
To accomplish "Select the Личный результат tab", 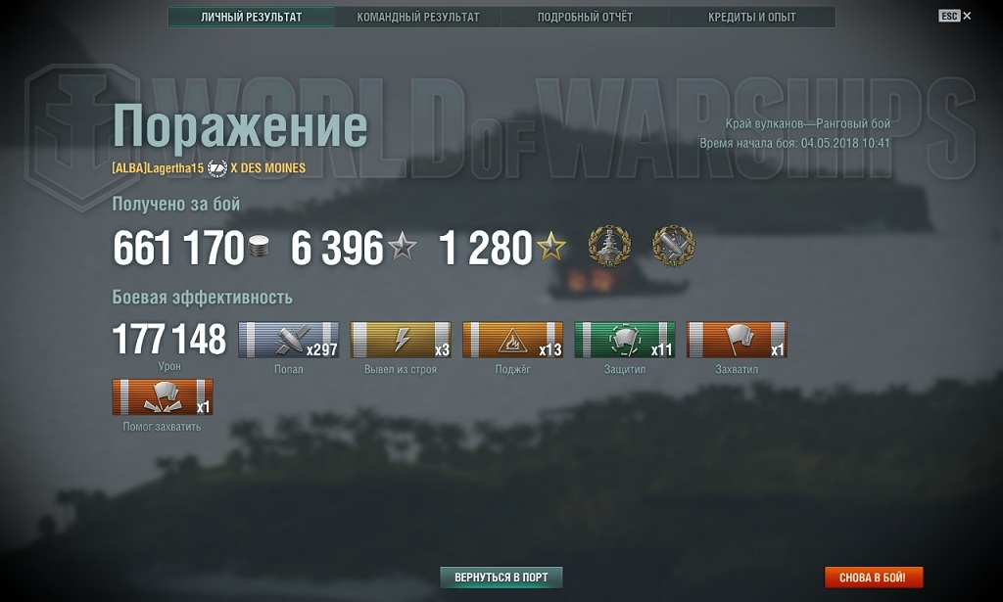I will (x=251, y=18).
